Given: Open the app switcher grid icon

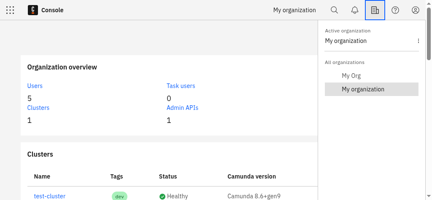Looking at the screenshot, I should coord(10,10).
